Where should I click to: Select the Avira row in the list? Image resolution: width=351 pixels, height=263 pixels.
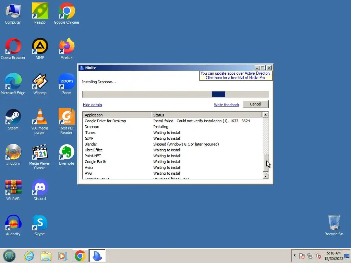[172, 167]
